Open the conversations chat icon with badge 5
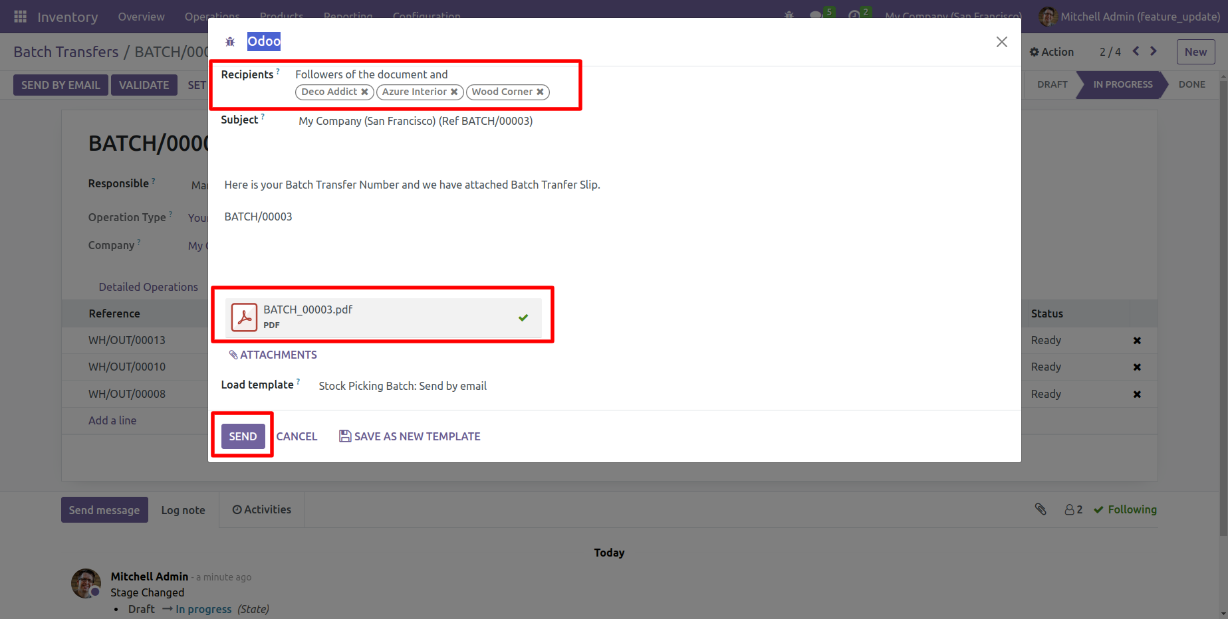The height and width of the screenshot is (619, 1228). click(816, 15)
